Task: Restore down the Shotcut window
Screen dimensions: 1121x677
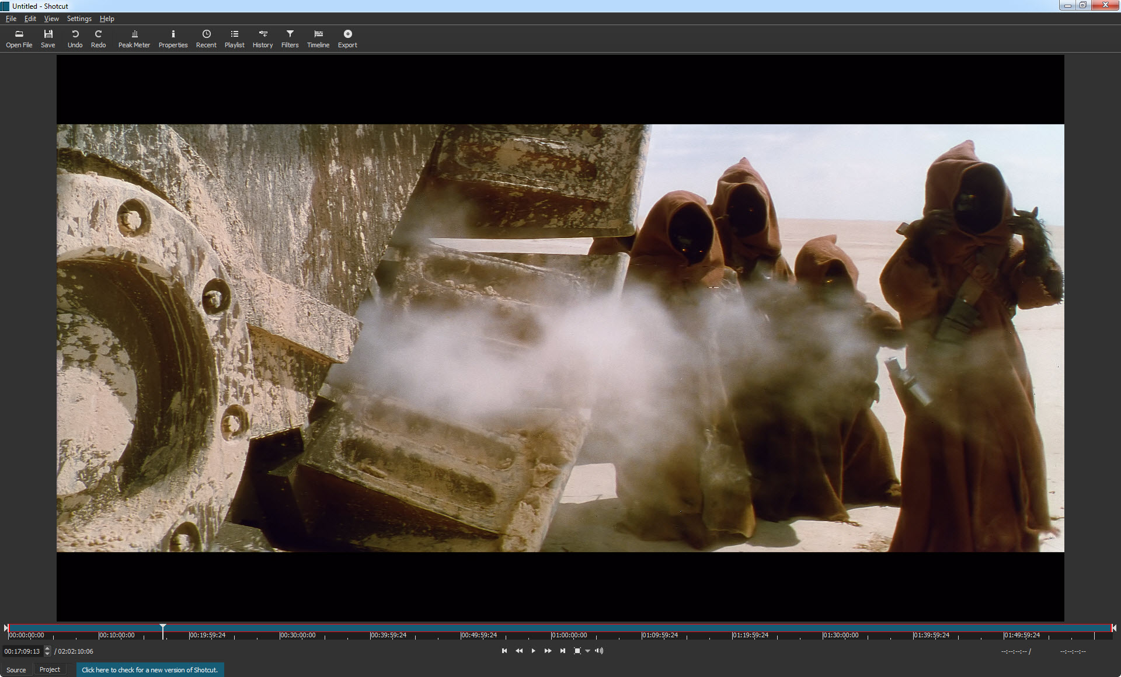Action: (1082, 5)
